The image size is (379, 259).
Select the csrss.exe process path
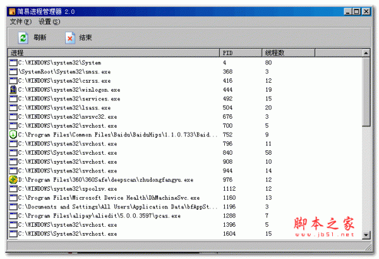64,81
